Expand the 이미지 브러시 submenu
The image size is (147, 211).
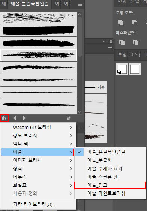(x=38, y=160)
